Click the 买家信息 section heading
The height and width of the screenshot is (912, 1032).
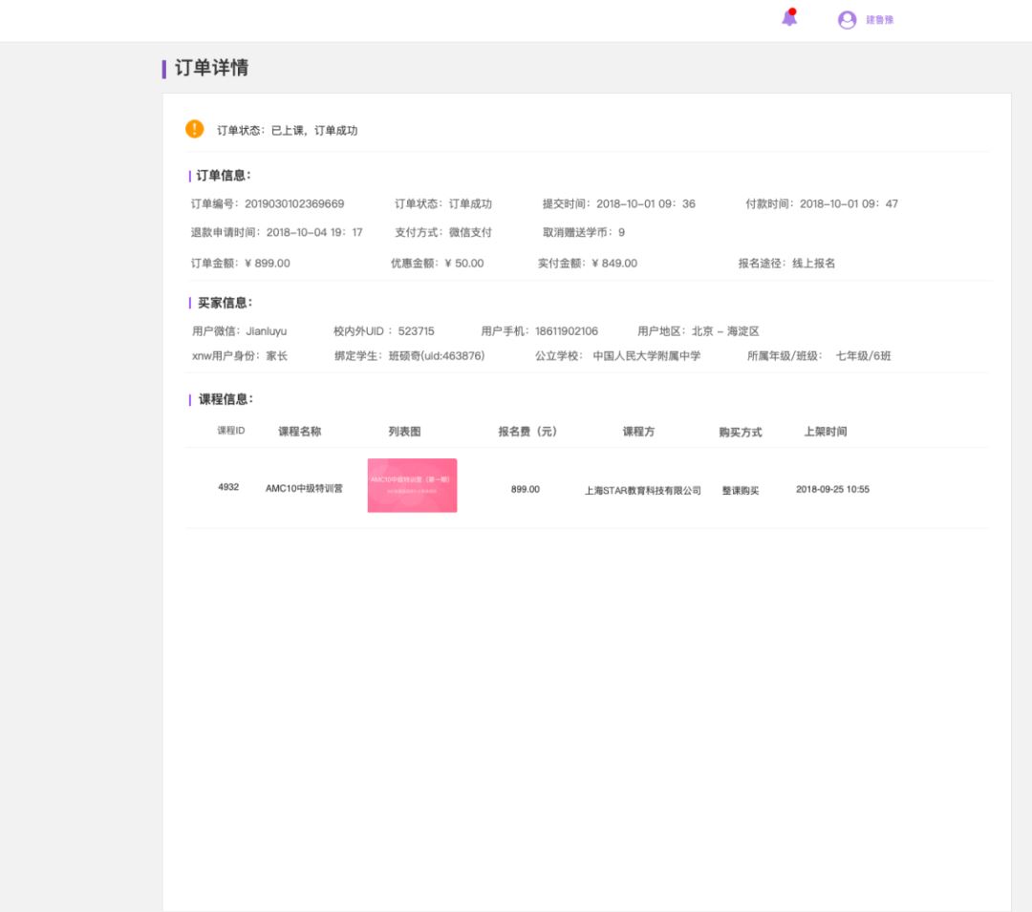click(225, 303)
